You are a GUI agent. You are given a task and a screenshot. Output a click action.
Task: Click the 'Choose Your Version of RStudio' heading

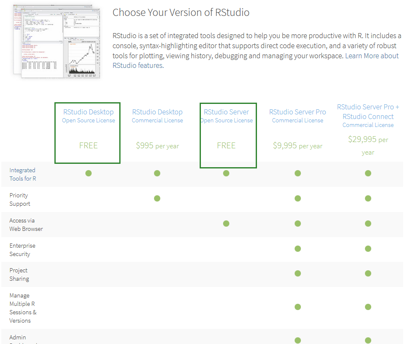[181, 13]
